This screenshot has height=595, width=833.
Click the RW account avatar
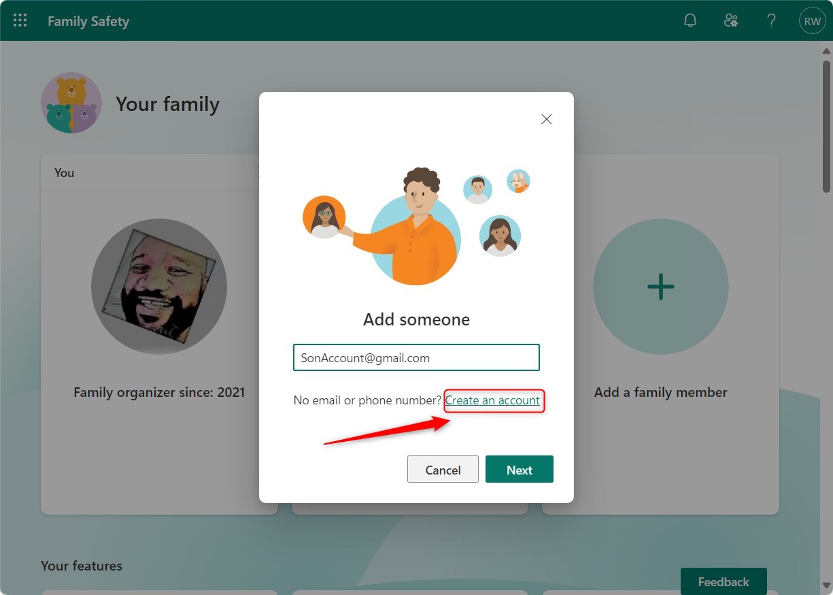tap(812, 20)
